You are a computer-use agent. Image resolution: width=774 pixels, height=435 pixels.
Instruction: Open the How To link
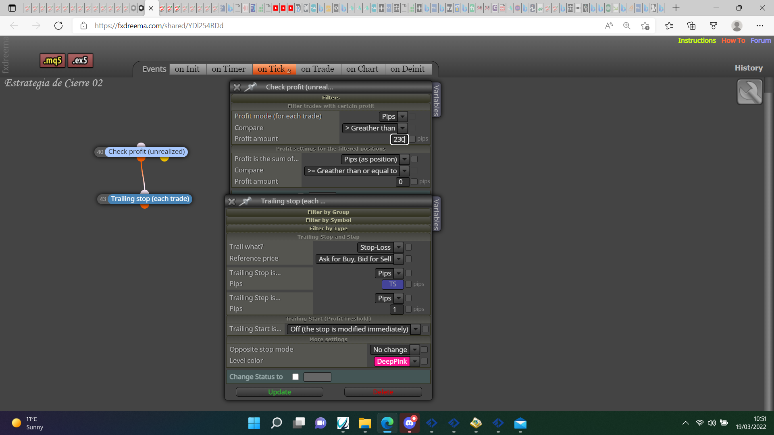pyautogui.click(x=733, y=40)
